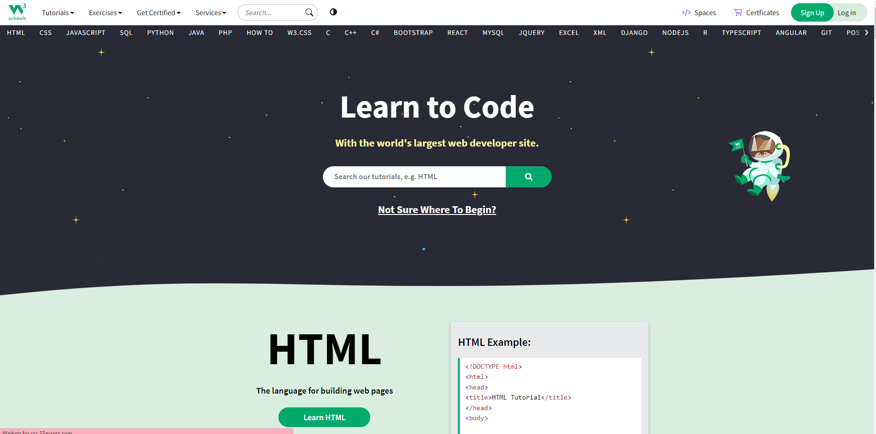876x434 pixels.
Task: Open the Services dropdown
Action: (x=210, y=12)
